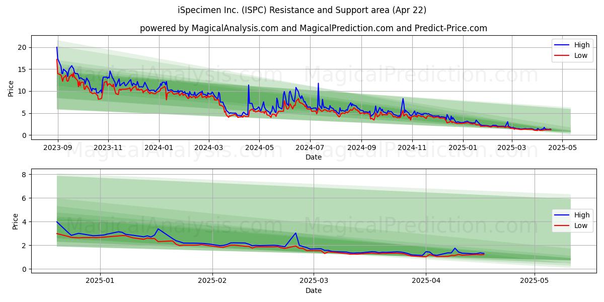This screenshot has width=604, height=302.
Task: Click the 2025-03 tick label in top chart
Action: coord(512,147)
